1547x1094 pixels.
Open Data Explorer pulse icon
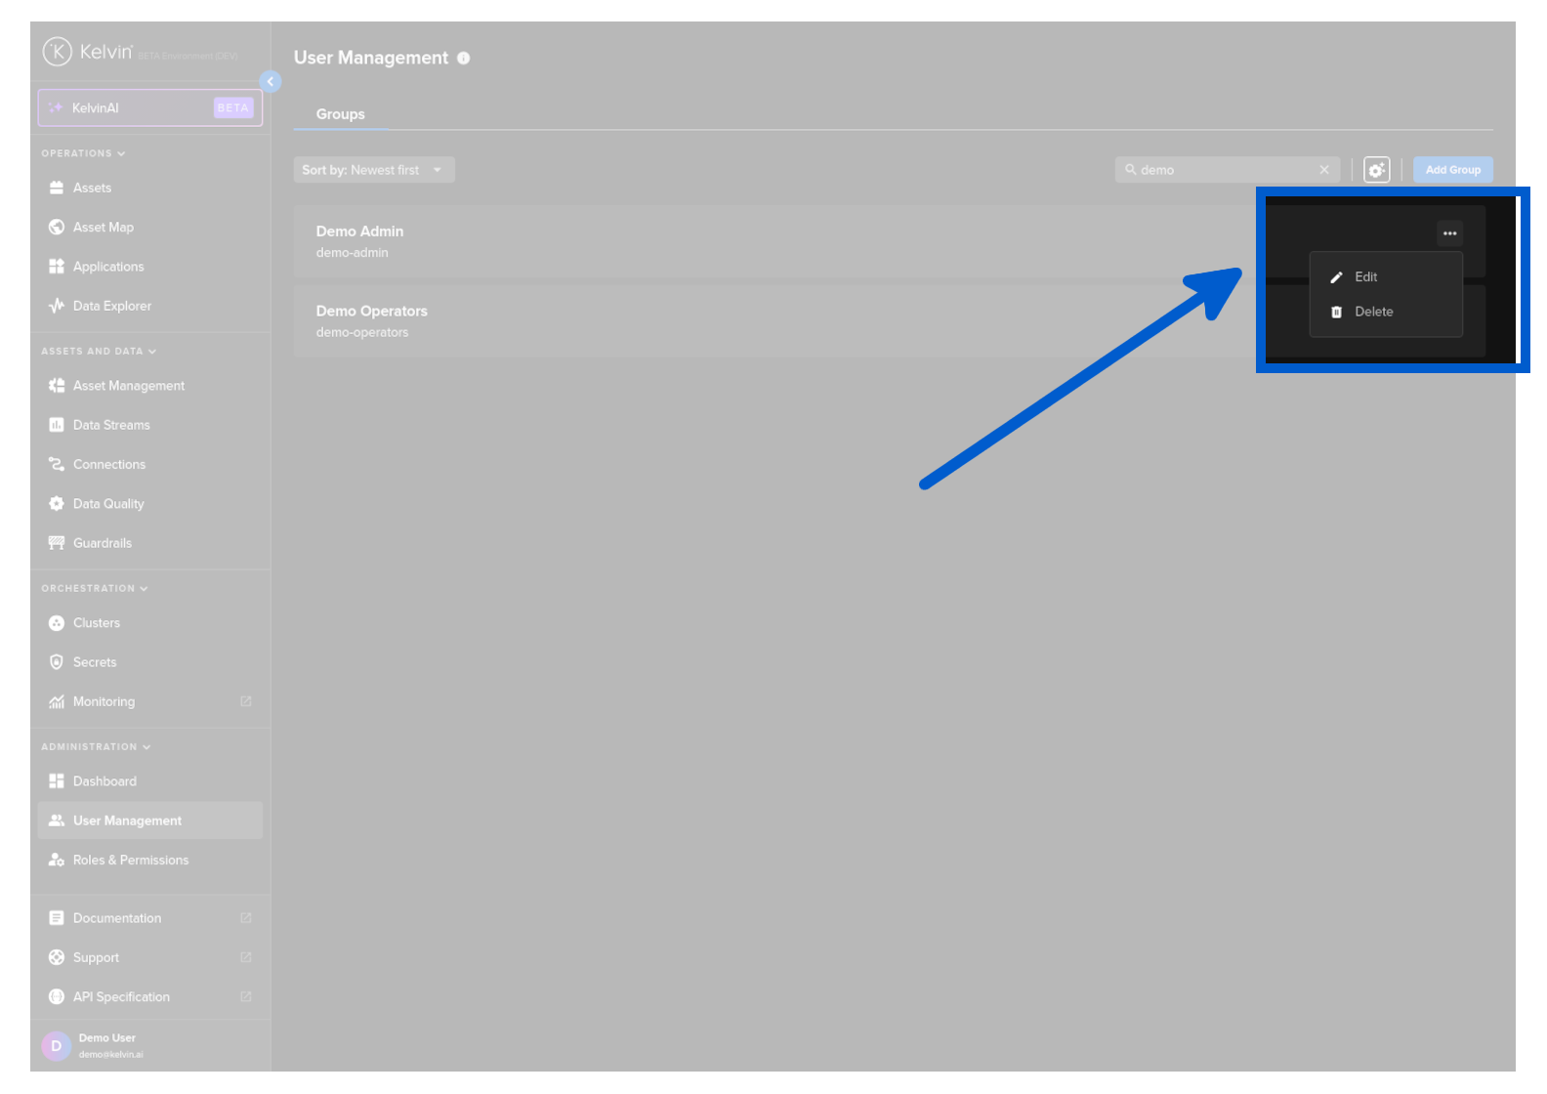pyautogui.click(x=57, y=306)
